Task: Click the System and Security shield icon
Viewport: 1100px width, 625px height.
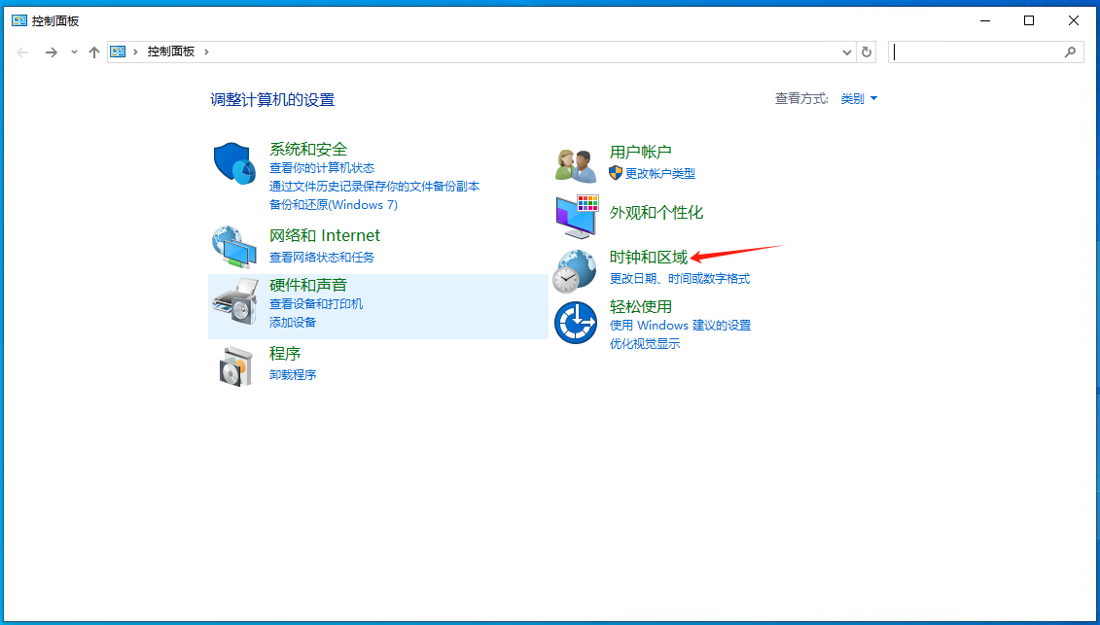Action: coord(234,162)
